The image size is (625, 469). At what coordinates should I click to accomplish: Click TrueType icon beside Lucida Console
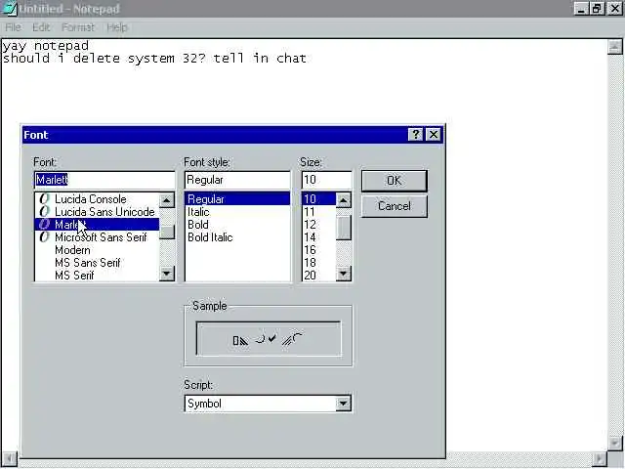point(44,198)
